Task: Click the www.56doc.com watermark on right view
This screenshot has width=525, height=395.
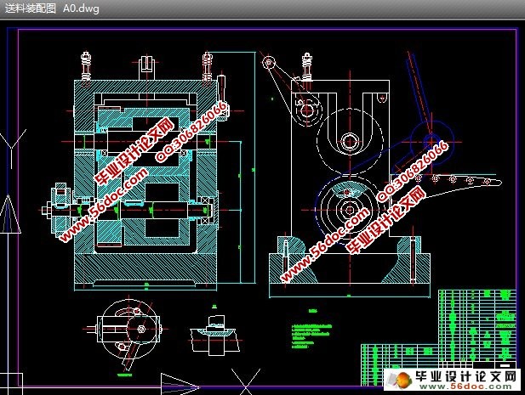Action: coord(328,242)
